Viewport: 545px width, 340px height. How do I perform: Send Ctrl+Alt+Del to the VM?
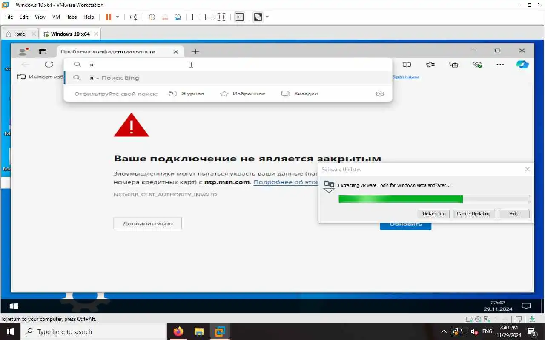[134, 17]
